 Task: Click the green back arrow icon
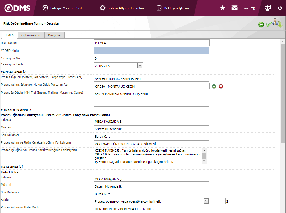(261, 25)
